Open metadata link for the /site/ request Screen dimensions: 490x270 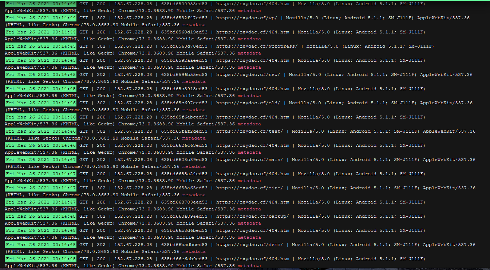(194, 195)
